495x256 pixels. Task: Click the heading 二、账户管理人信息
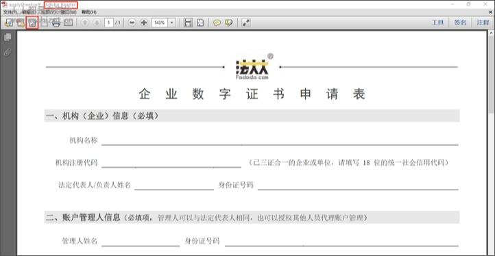[x=84, y=217]
